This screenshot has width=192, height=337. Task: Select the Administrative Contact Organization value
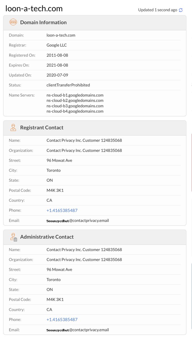pyautogui.click(x=84, y=260)
